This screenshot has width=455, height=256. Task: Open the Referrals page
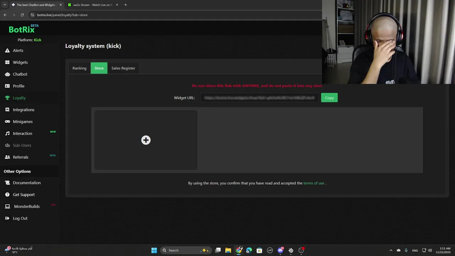(x=21, y=157)
